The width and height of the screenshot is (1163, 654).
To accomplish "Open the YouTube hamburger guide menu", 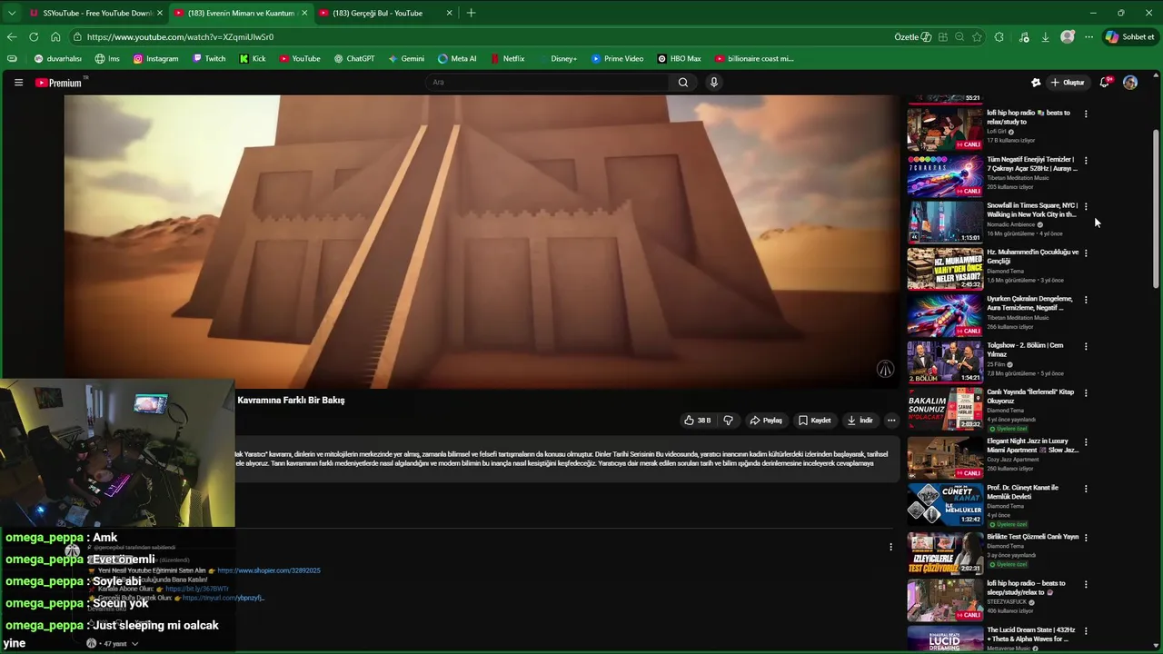I will [18, 83].
